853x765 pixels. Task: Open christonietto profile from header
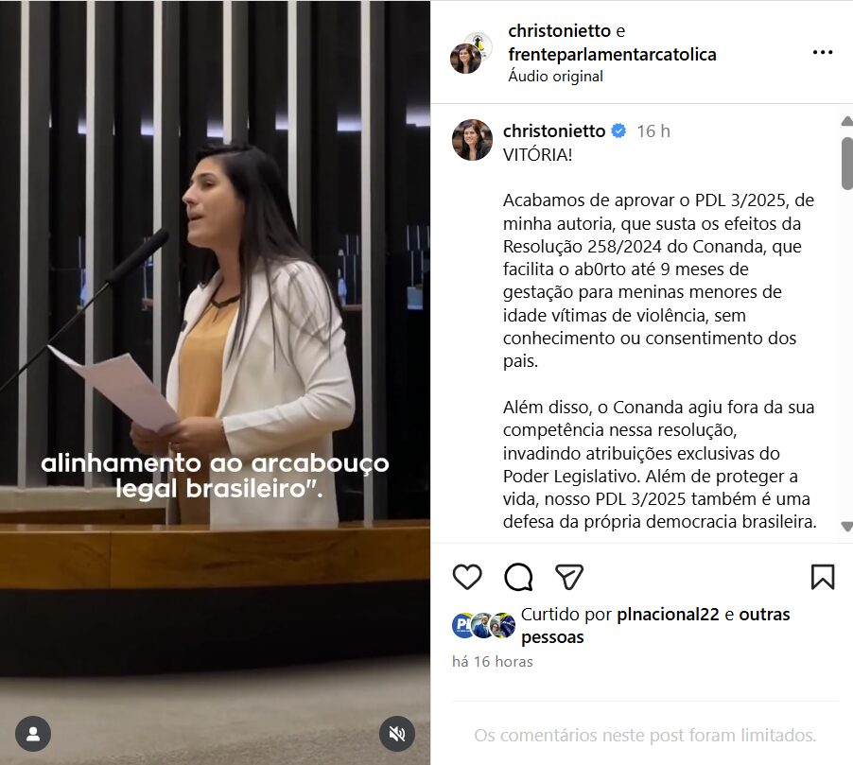[x=559, y=31]
